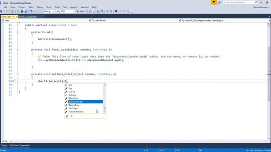The height and width of the screenshot is (152, 271).
Task: Close the Form1.cs tab
Action: click(17, 17)
